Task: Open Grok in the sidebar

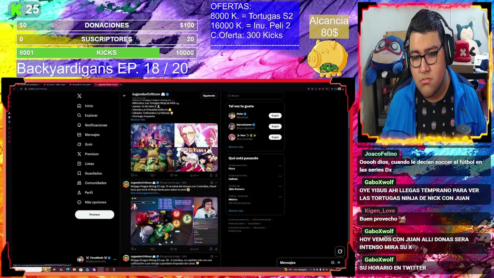Action: [x=85, y=144]
